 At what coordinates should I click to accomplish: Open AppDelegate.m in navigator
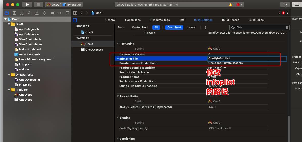click(x=27, y=34)
